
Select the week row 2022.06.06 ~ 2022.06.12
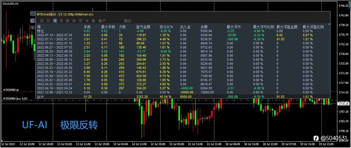point(183,60)
